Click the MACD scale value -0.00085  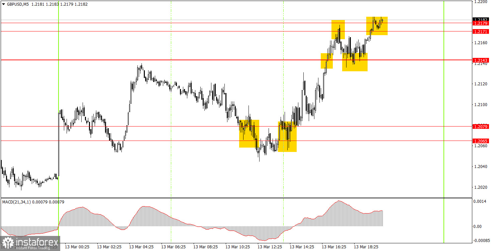tap(482, 241)
